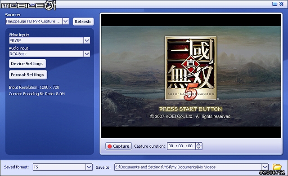
Task: Click the video preview area
Action: [x=191, y=76]
